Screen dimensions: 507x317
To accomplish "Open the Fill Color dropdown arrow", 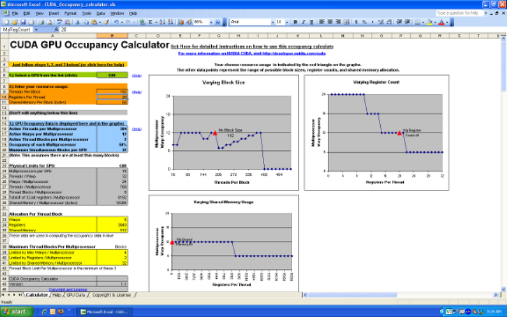I will pos(435,22).
